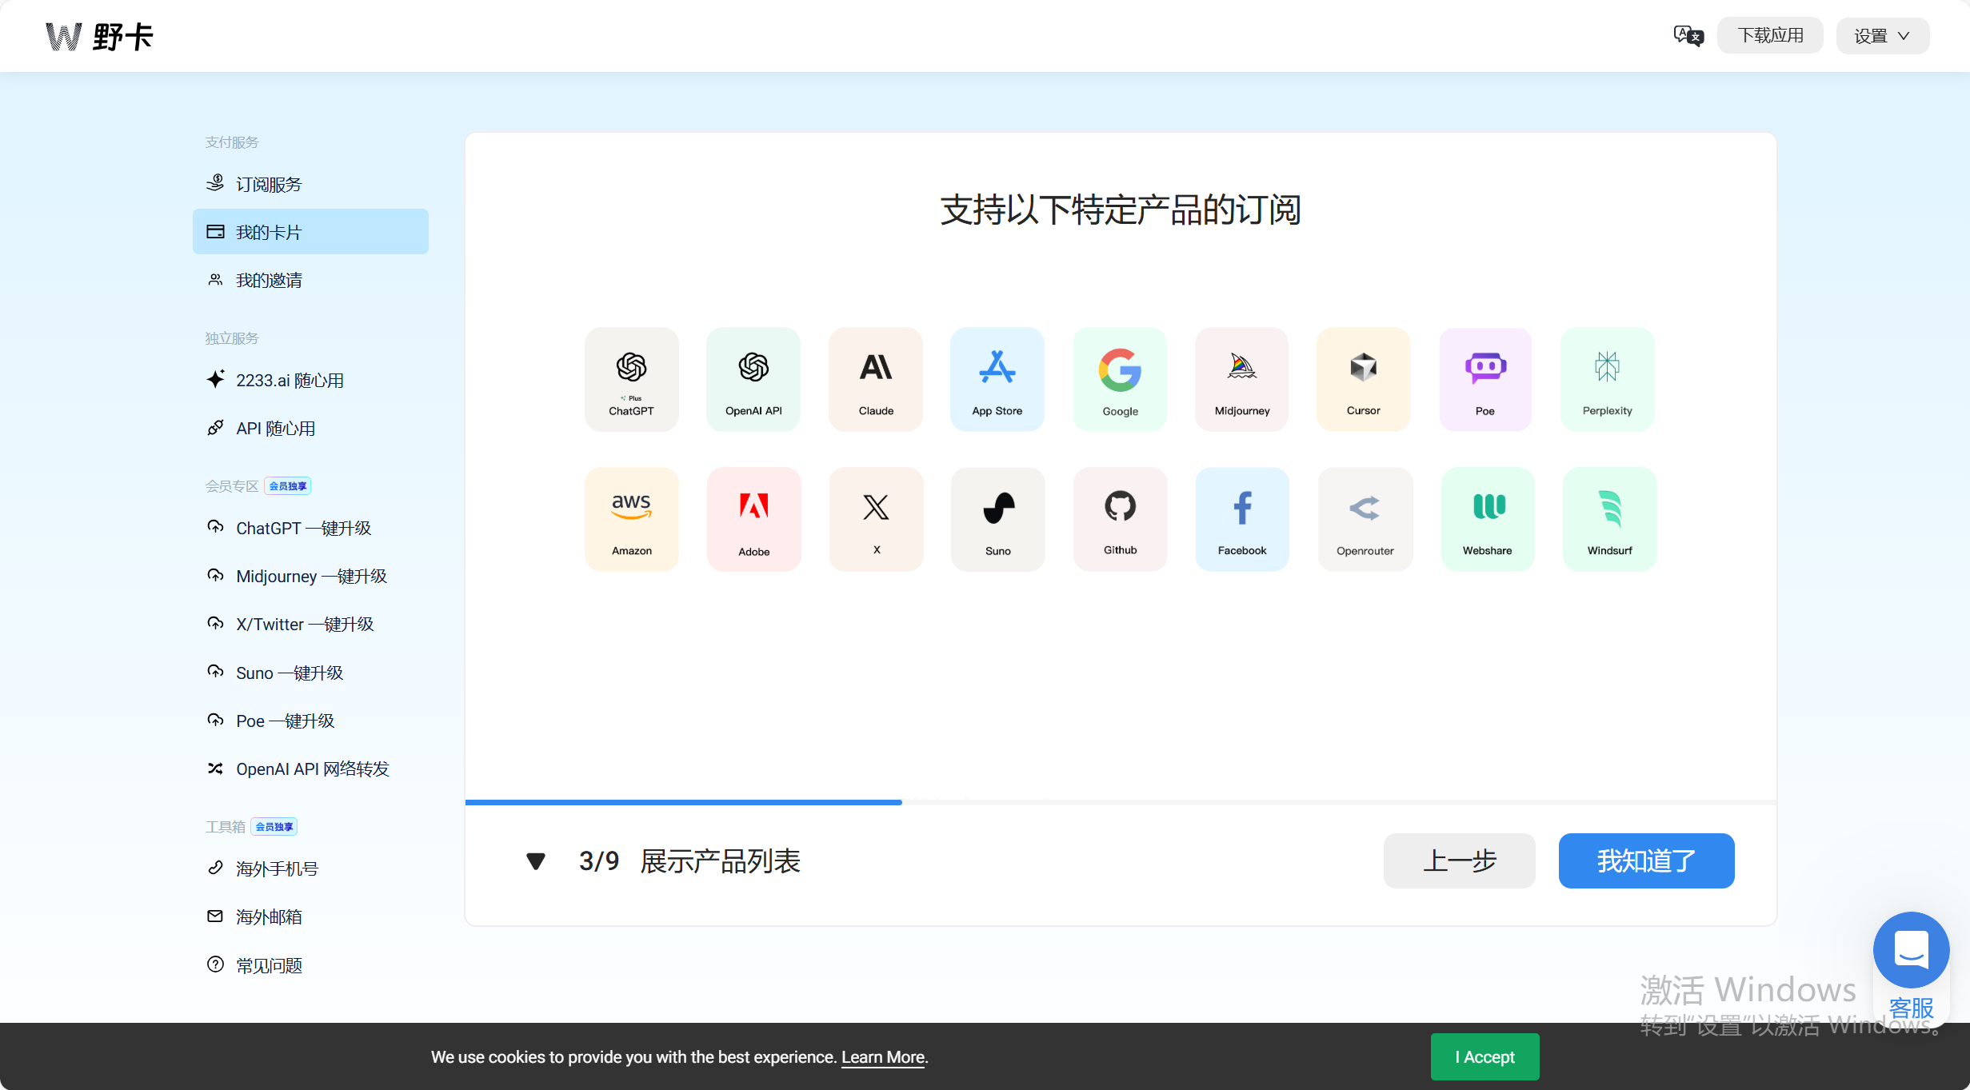Click the Github product icon
Image resolution: width=1970 pixels, height=1090 pixels.
coord(1120,507)
